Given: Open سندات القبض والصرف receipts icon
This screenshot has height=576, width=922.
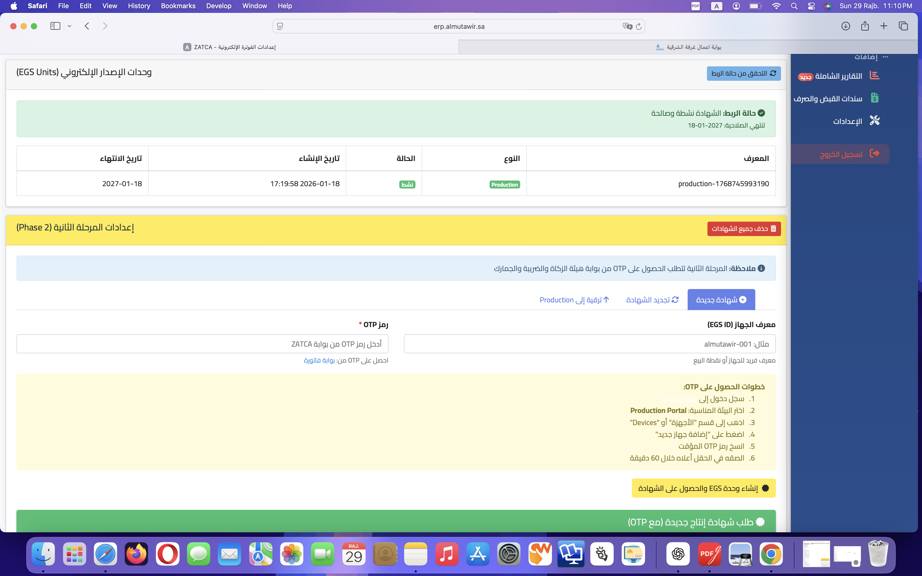Looking at the screenshot, I should coord(875,97).
